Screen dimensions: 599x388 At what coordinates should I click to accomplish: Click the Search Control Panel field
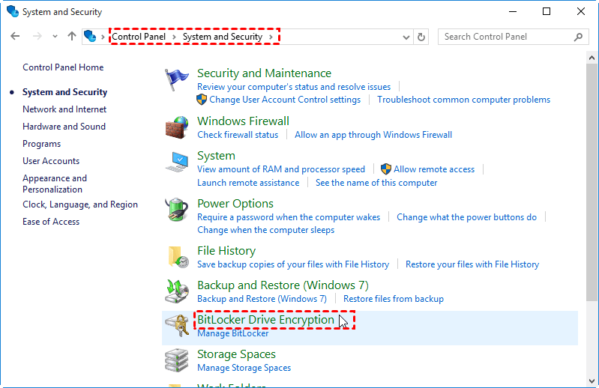click(506, 37)
